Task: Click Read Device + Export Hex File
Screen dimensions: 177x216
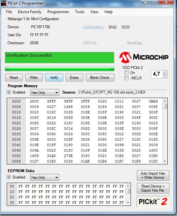Action: click(153, 188)
